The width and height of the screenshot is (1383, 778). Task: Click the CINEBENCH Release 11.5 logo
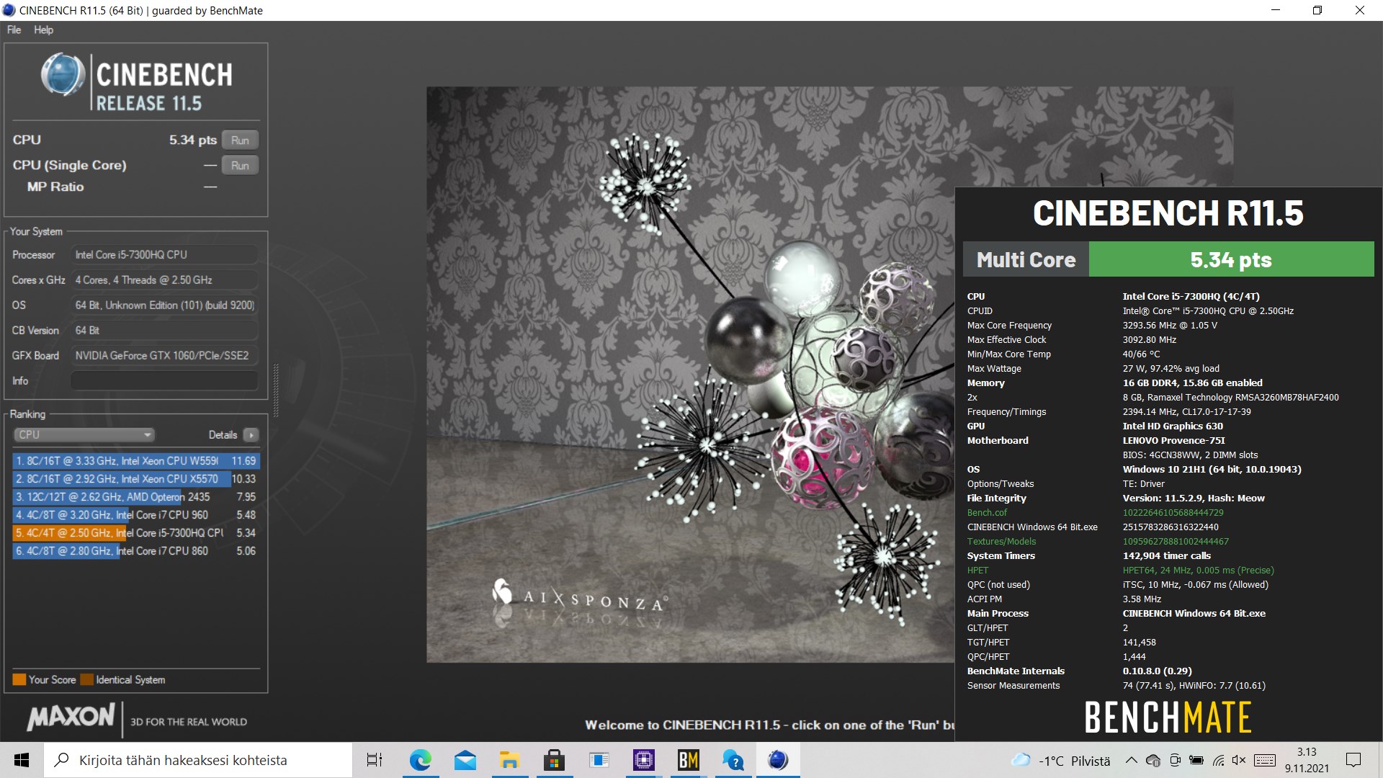tap(136, 81)
